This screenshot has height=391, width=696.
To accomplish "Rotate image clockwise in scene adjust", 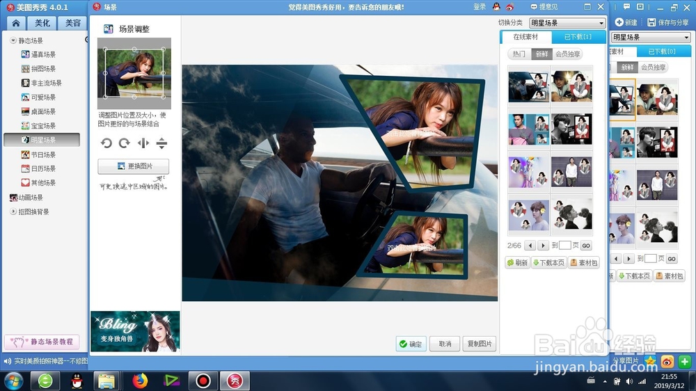I will pyautogui.click(x=125, y=143).
